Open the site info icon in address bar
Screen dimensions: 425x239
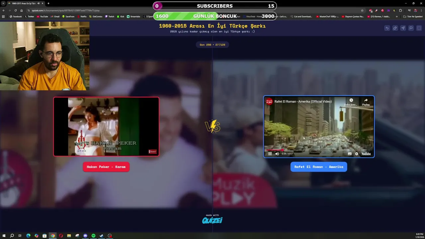(x=29, y=10)
